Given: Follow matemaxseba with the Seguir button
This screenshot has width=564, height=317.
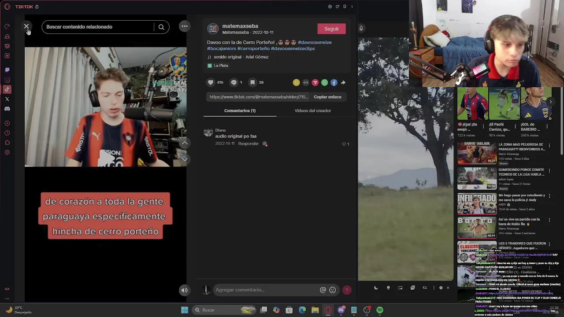Looking at the screenshot, I should pos(331,29).
